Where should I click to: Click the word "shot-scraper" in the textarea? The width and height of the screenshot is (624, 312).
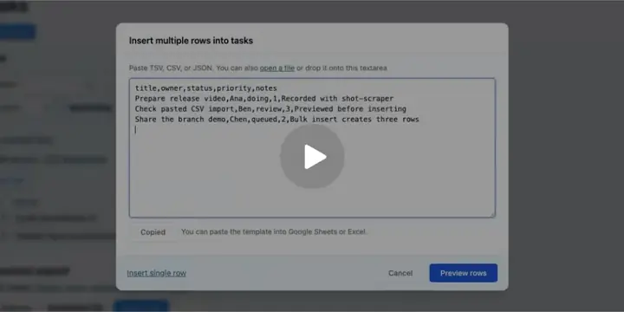(x=367, y=99)
